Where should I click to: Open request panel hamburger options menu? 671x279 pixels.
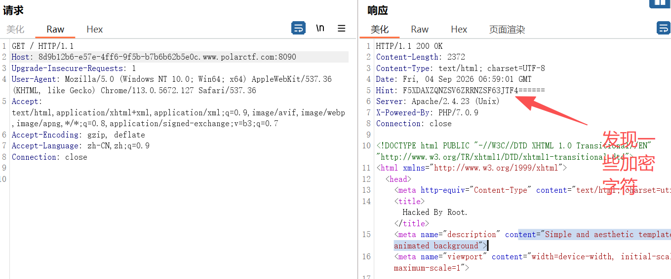[342, 28]
